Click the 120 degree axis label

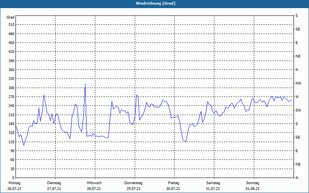click(12, 142)
